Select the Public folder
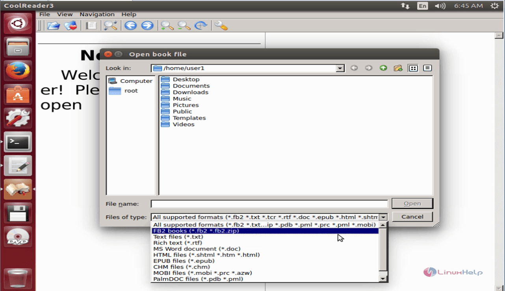This screenshot has width=505, height=291. coord(176,111)
